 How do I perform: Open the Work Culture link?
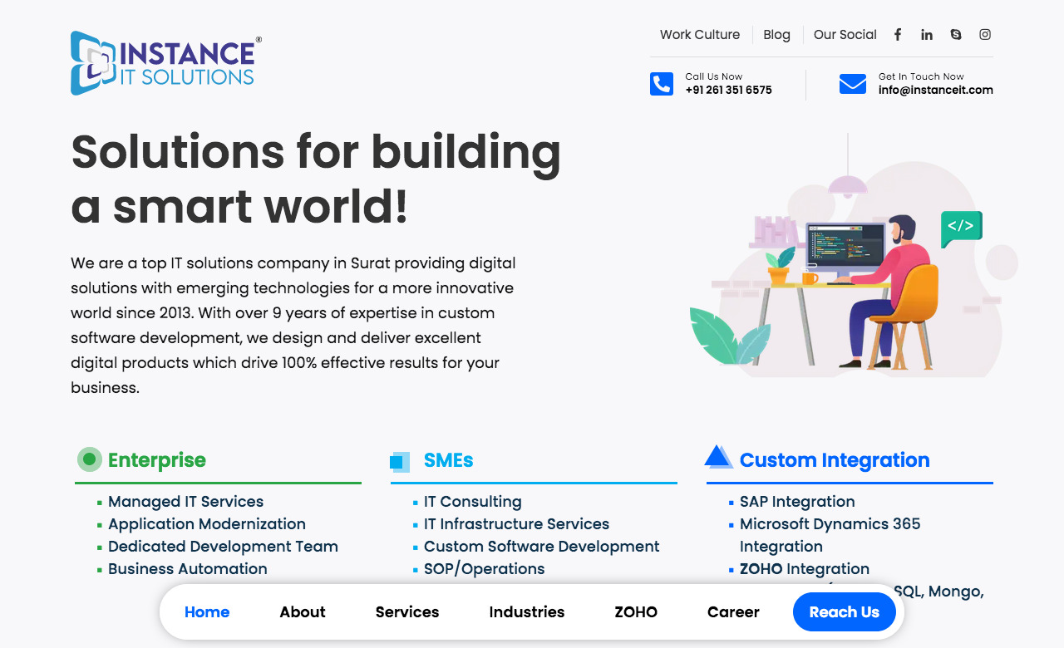[700, 35]
